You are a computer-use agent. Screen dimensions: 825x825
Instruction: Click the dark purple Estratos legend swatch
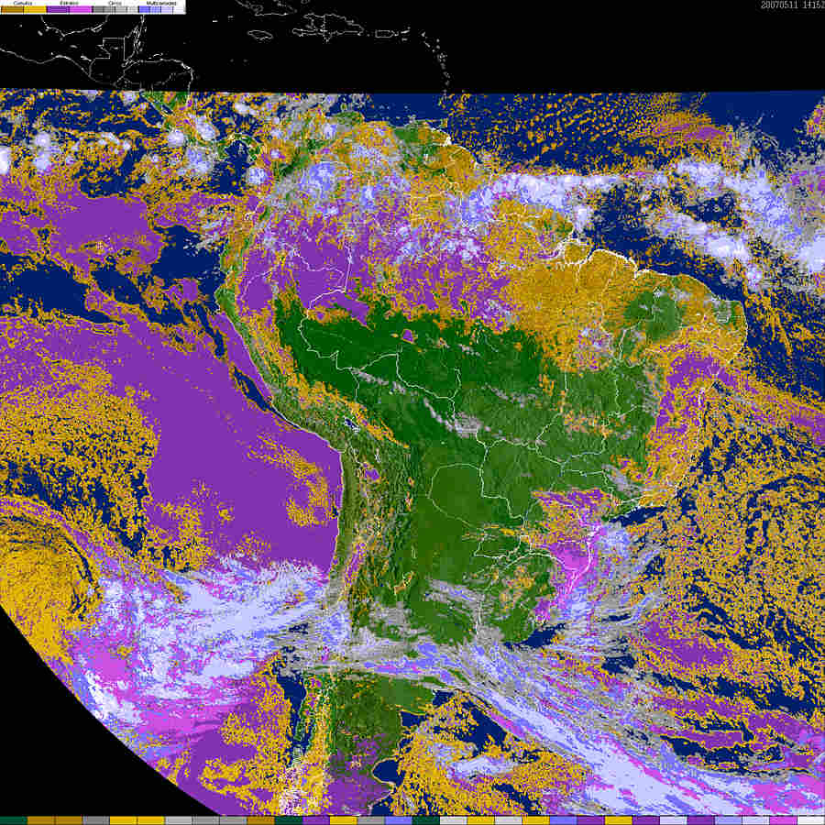coord(58,9)
